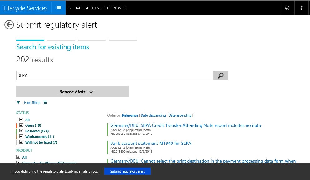Viewport: 310px width, 180px height.
Task: Open the hamburger navigation menu
Action: tap(58, 7)
